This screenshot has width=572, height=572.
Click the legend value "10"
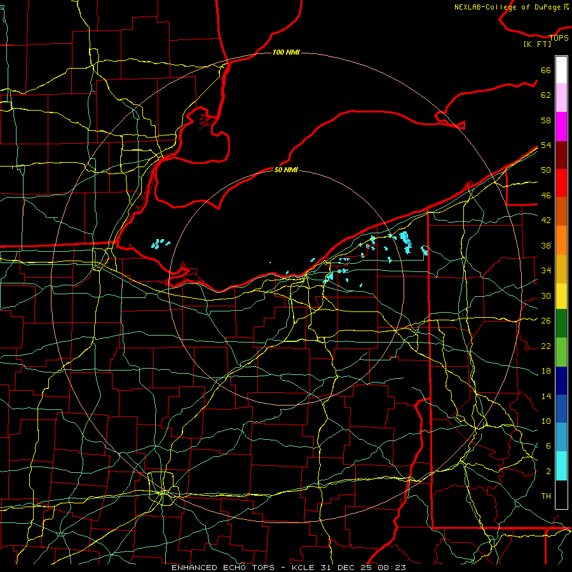[x=546, y=421]
